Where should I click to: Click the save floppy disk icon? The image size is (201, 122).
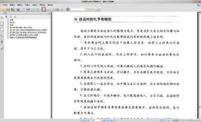(x=8, y=9)
